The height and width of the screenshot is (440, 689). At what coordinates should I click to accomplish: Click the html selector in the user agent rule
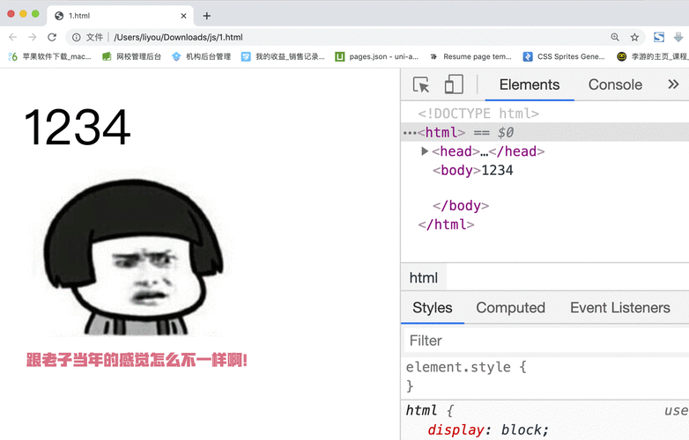pyautogui.click(x=421, y=411)
